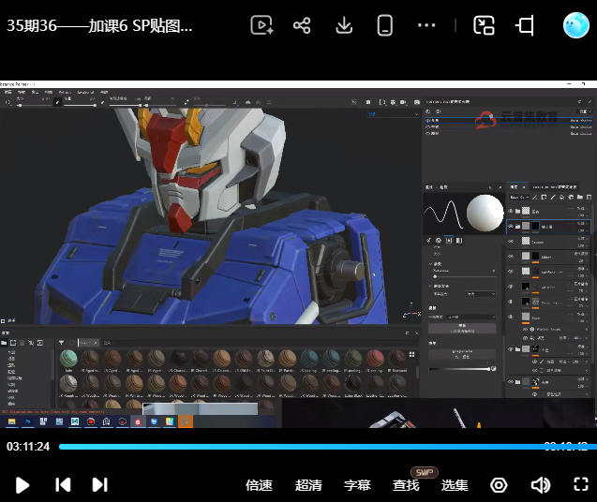The width and height of the screenshot is (597, 502).
Task: Click the crop screenshot icon in header
Action: click(525, 25)
